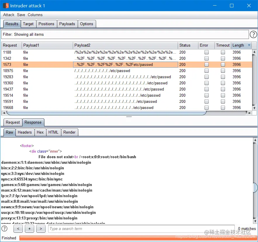
Task: Switch to the Payloads tab
Action: [x=67, y=24]
